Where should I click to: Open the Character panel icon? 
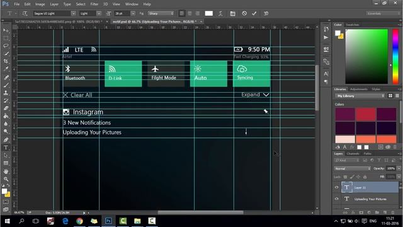point(326,74)
